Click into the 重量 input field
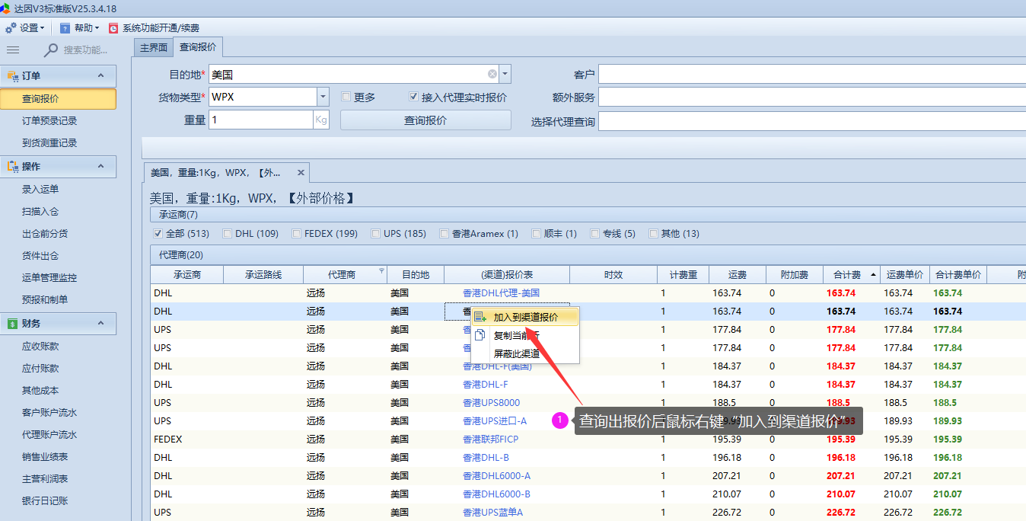 coord(260,120)
